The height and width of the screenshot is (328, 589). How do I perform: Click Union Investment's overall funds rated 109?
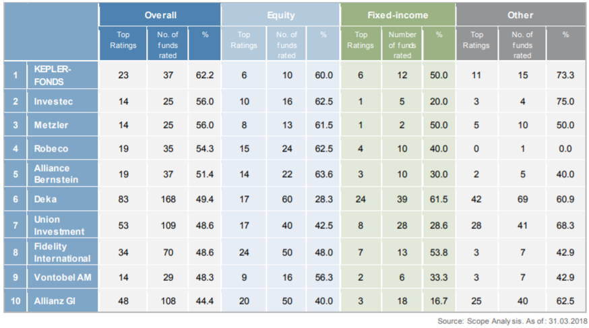(168, 225)
